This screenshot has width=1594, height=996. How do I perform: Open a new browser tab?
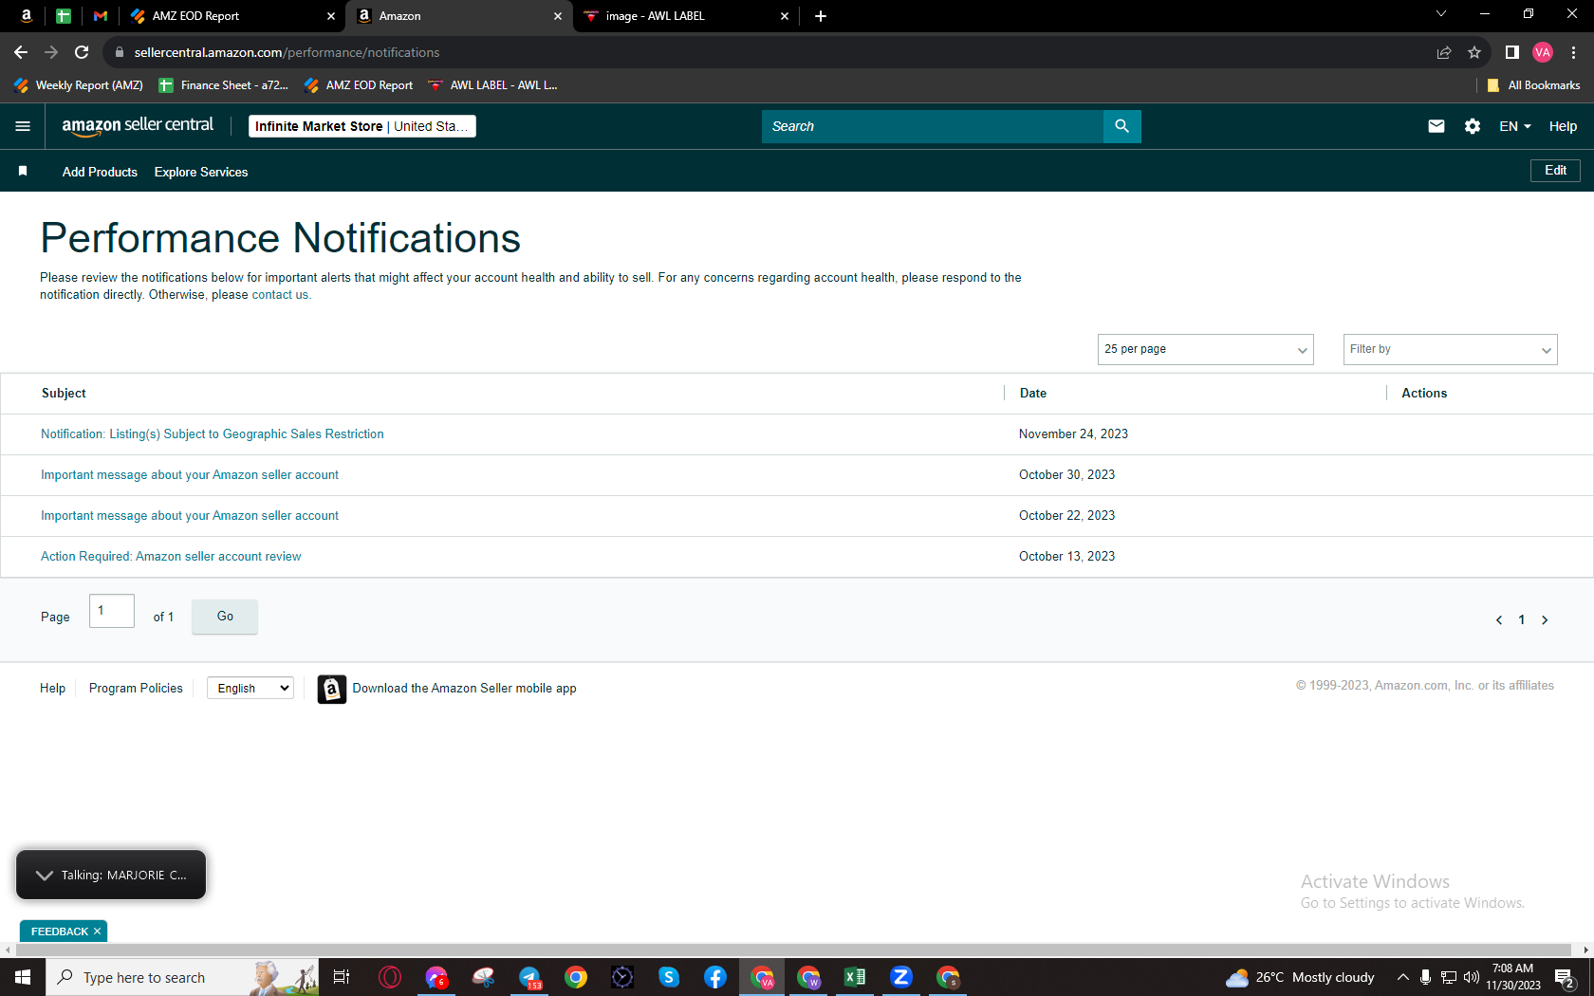[x=820, y=16]
